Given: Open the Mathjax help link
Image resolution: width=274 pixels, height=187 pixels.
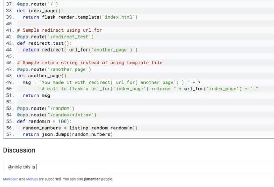Looking at the screenshot, I should click(x=32, y=179).
